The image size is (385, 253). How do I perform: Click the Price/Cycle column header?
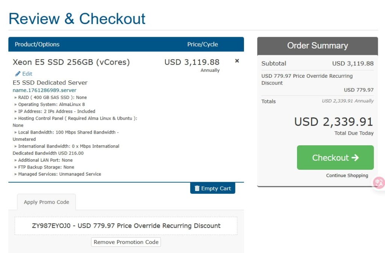[202, 44]
